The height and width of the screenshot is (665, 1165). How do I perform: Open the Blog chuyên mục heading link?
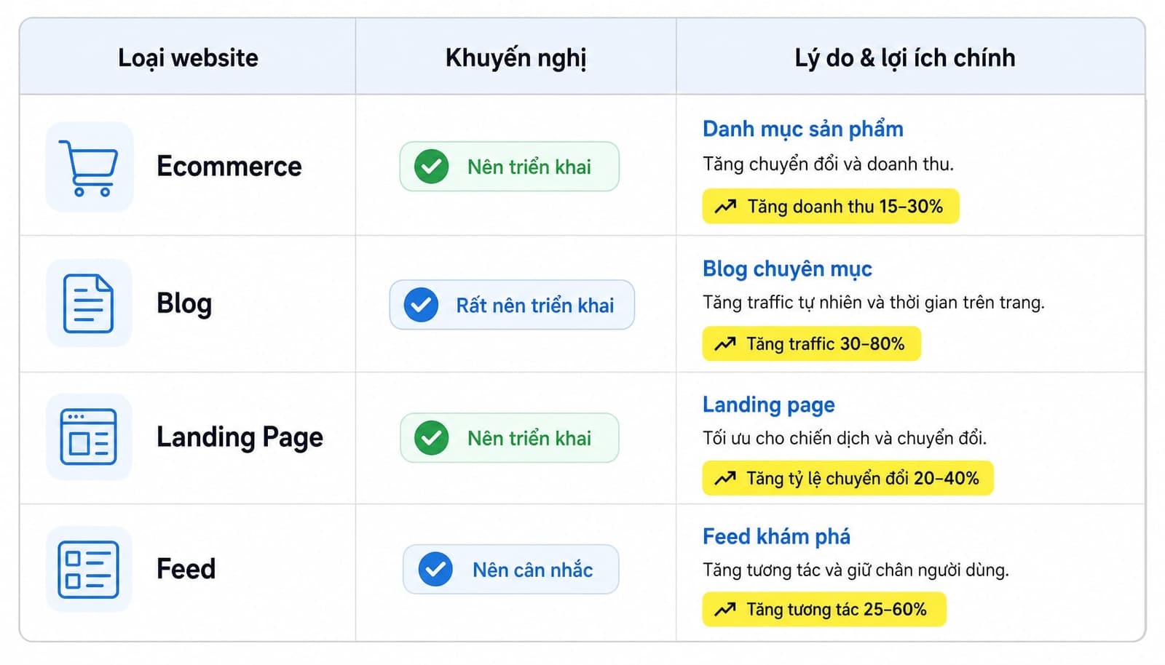pyautogui.click(x=787, y=269)
